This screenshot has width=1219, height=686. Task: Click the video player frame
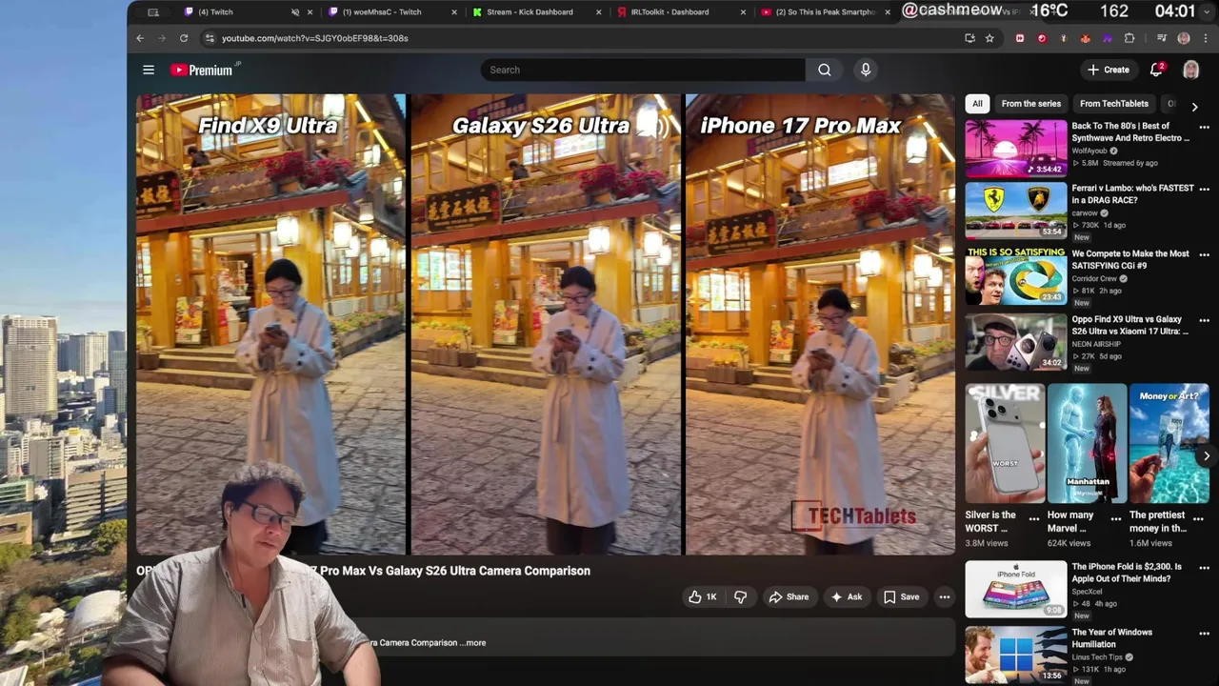pyautogui.click(x=546, y=324)
